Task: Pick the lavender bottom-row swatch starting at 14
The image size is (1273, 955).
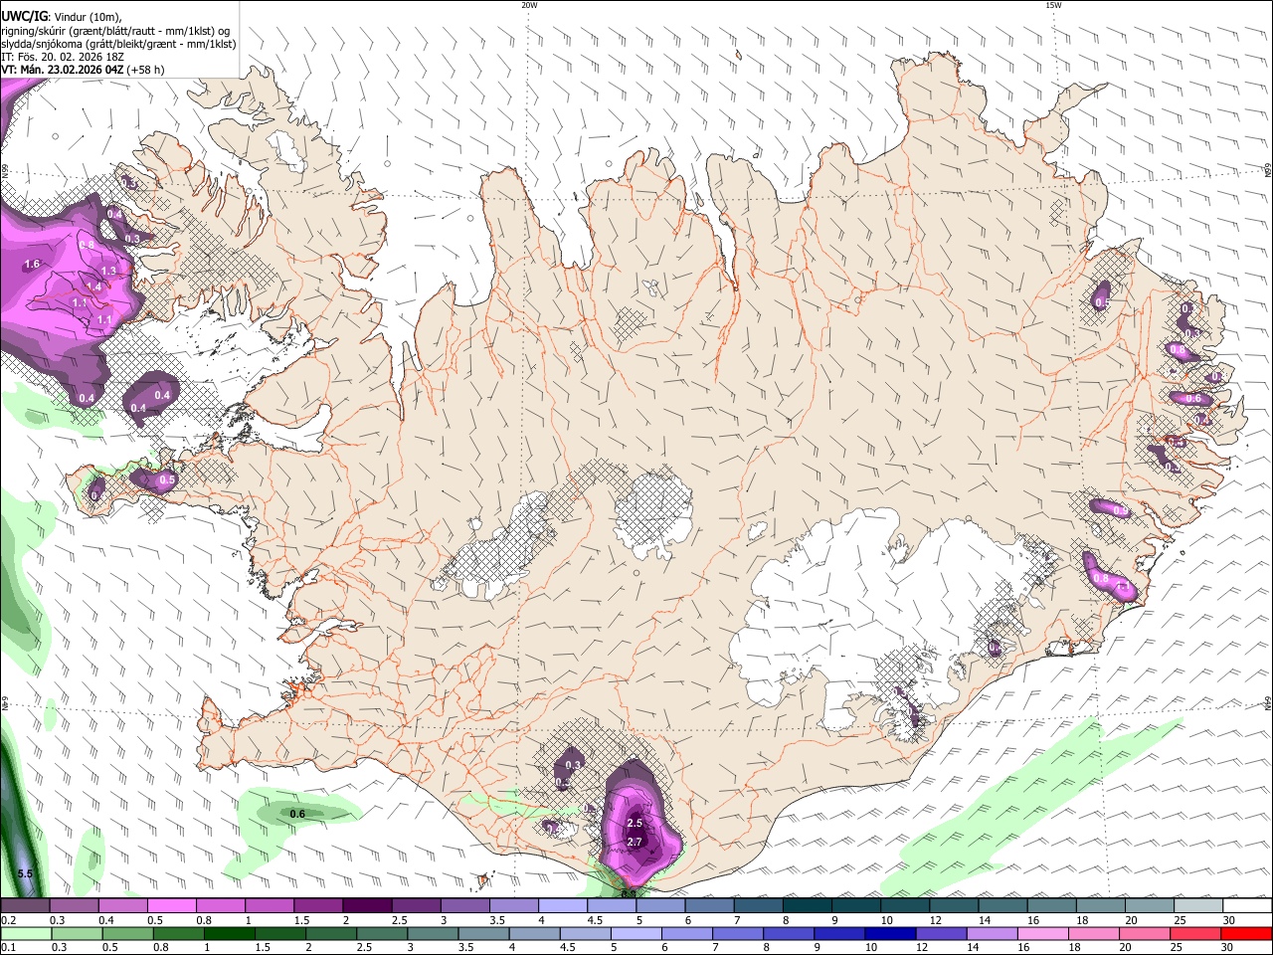Action: coord(992,934)
